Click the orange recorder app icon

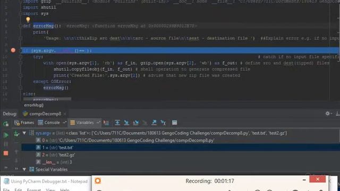point(98,181)
